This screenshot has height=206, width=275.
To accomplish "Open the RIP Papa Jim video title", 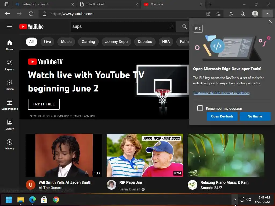I will [131, 182].
